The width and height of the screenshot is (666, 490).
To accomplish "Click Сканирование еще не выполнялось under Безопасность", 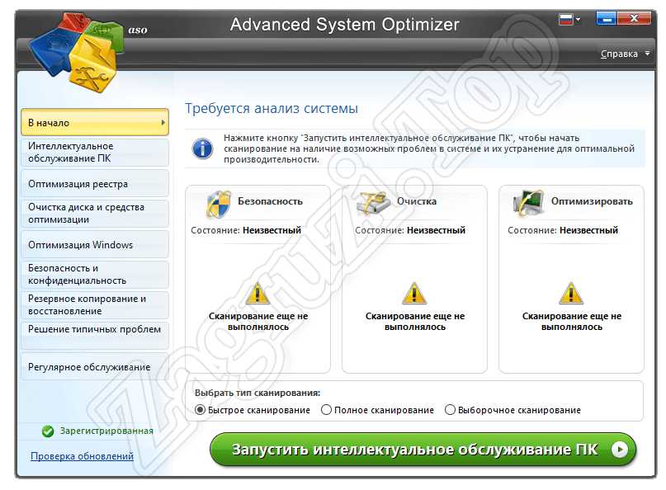I will click(x=258, y=322).
